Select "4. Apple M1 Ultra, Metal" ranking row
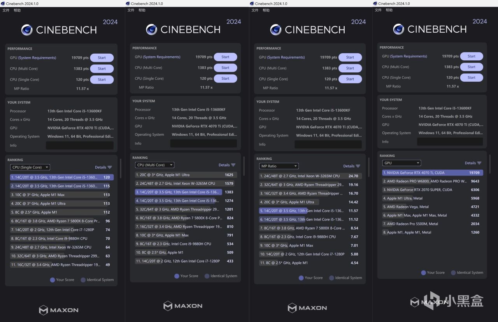This screenshot has height=322, width=498. (433, 198)
